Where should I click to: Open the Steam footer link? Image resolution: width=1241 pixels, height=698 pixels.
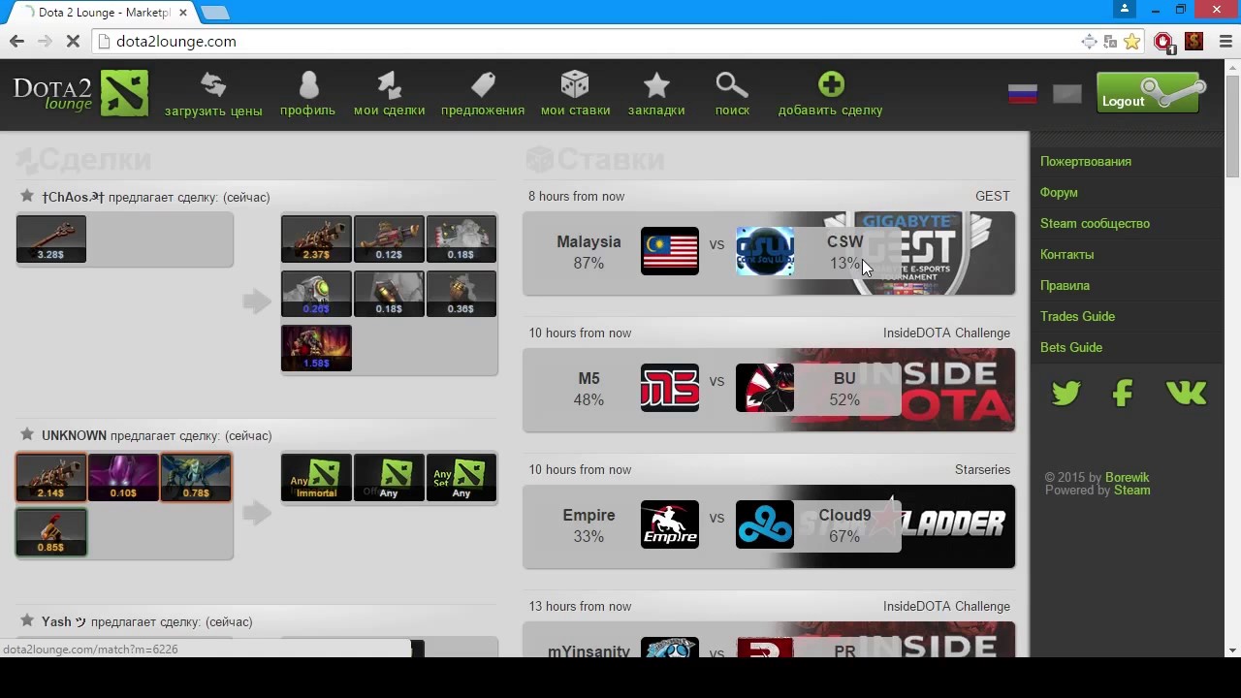click(1131, 490)
